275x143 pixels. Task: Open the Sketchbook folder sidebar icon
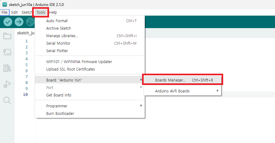tap(7, 36)
